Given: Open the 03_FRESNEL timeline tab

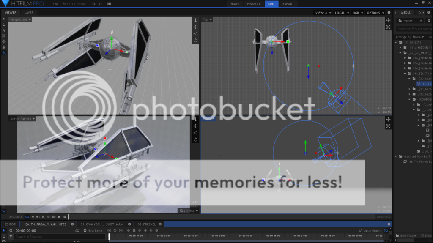Looking at the screenshot, I should click(147, 224).
